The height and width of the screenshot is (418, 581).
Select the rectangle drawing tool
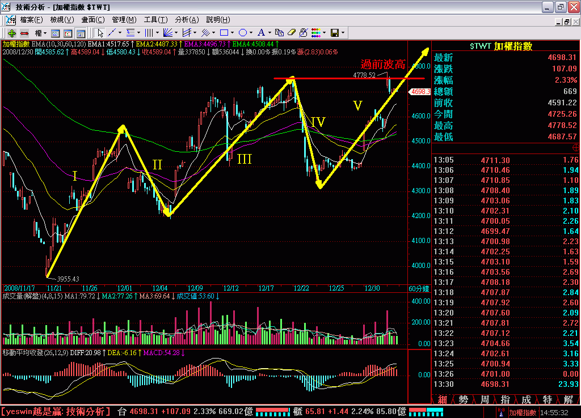(224, 33)
